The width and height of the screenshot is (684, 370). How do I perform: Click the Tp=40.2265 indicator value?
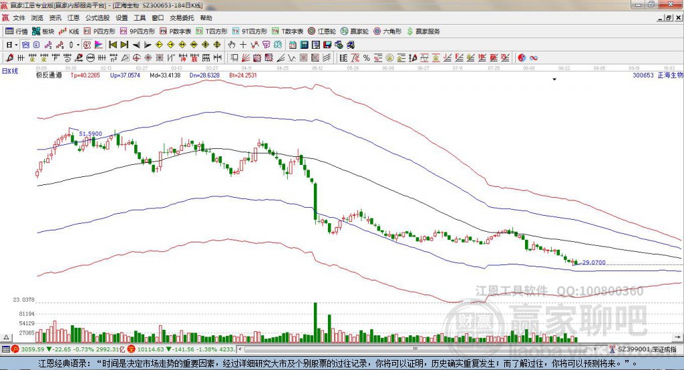(85, 75)
